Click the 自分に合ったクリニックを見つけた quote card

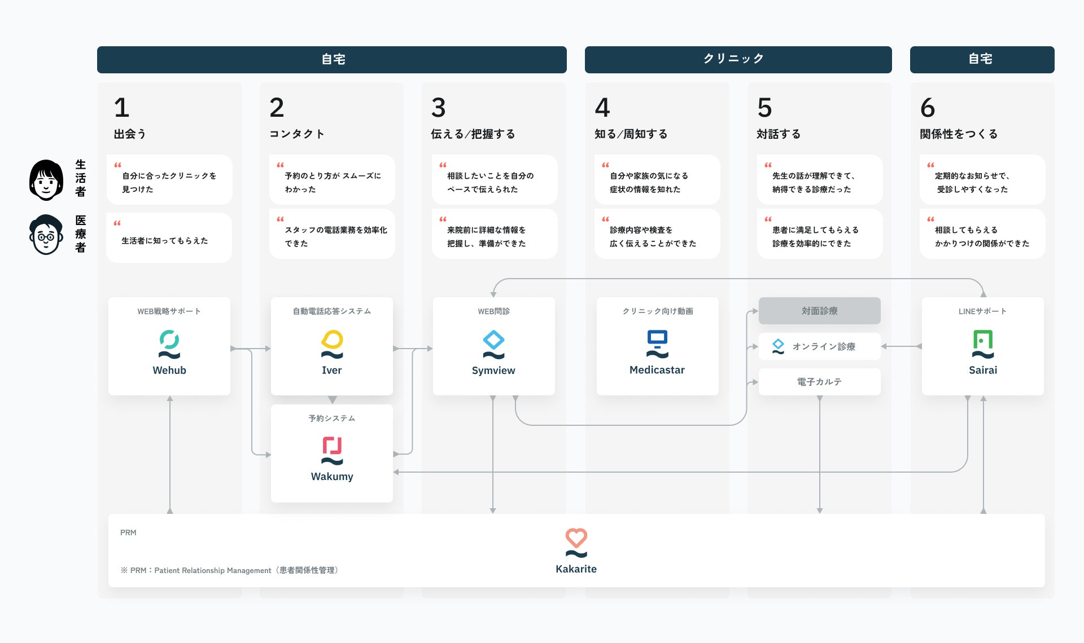[169, 180]
